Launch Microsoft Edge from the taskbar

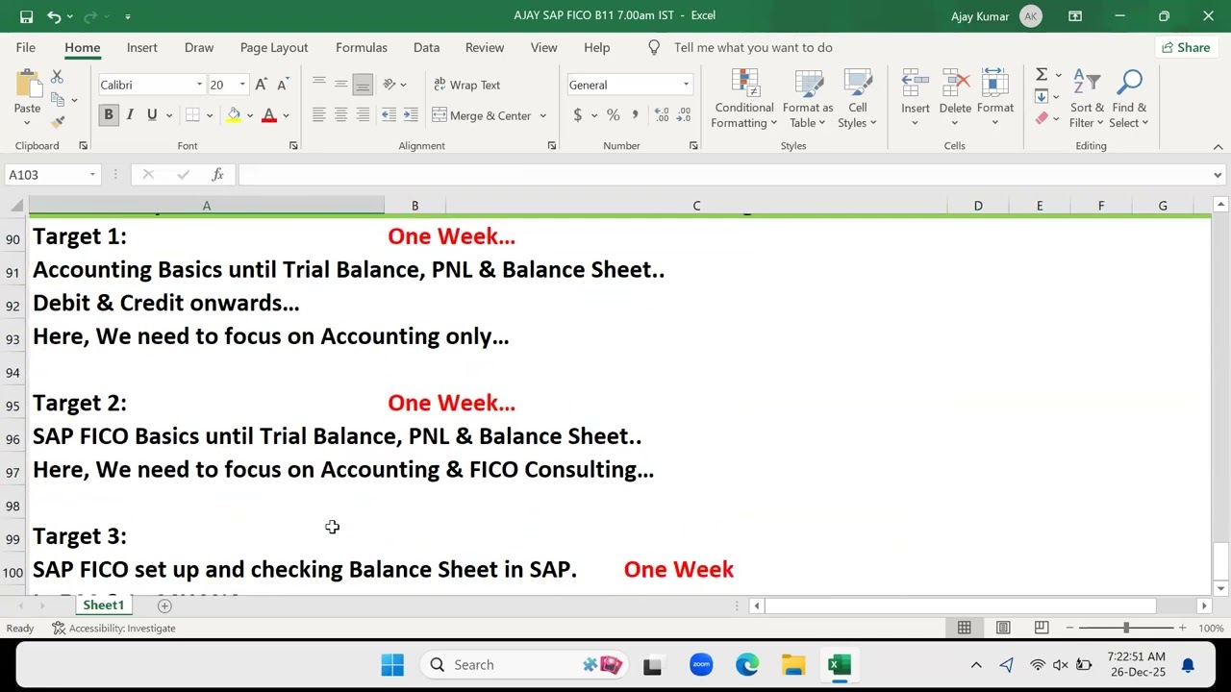tap(747, 665)
